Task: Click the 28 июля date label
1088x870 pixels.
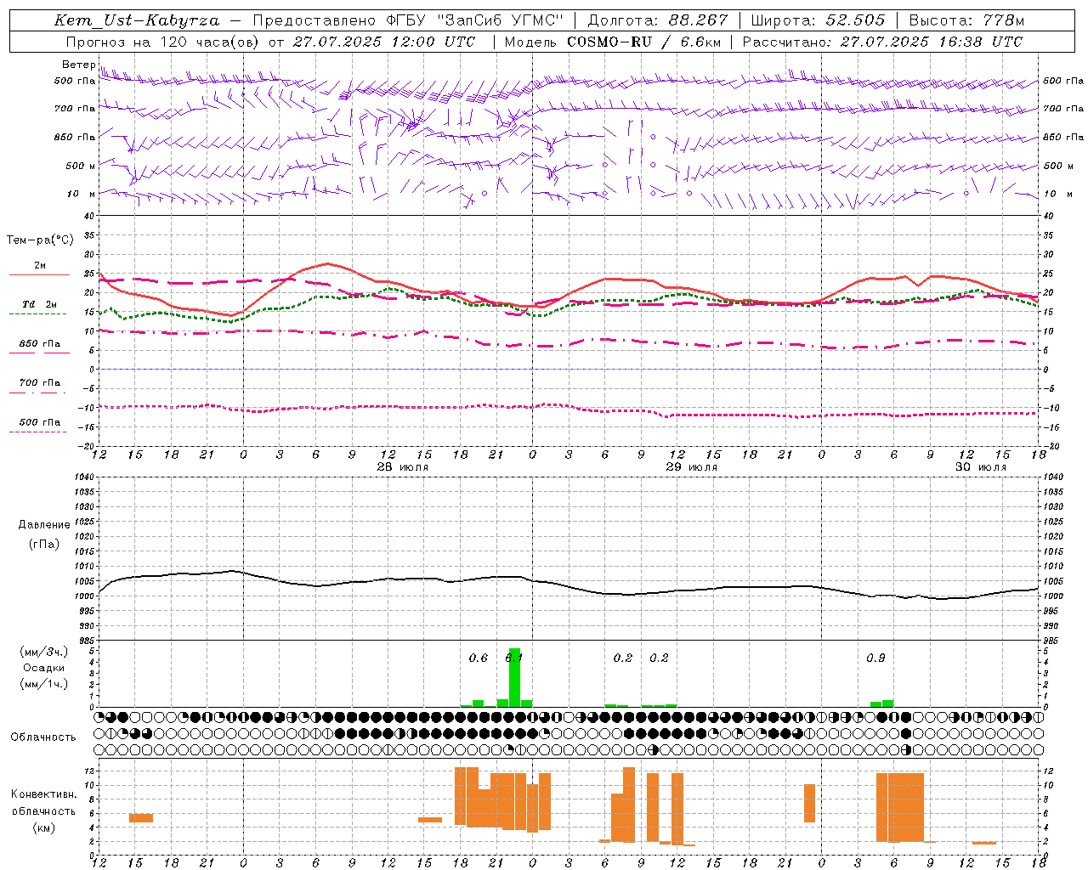Action: click(402, 467)
